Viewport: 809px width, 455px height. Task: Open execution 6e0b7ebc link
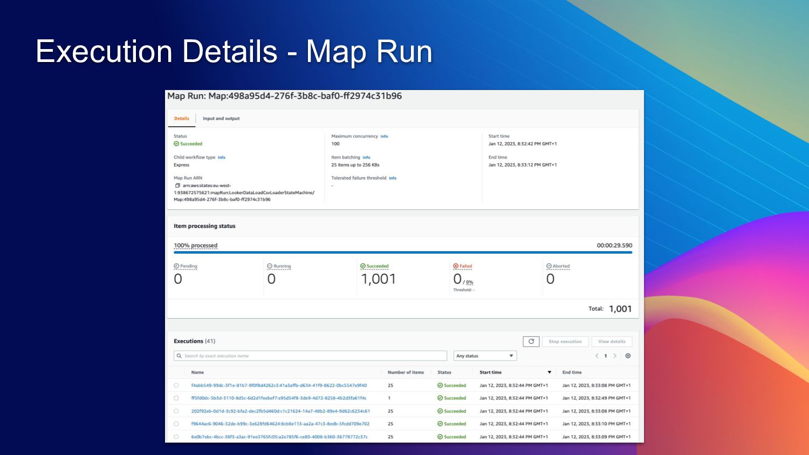(x=279, y=437)
